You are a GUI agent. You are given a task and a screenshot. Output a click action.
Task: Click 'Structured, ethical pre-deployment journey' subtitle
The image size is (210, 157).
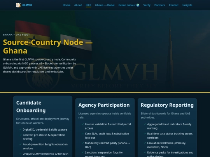tap(43, 121)
